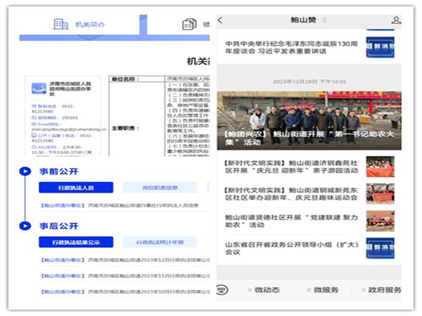Select the 行政执法人员 button
Screen dimensions: 422x316
tap(76, 187)
